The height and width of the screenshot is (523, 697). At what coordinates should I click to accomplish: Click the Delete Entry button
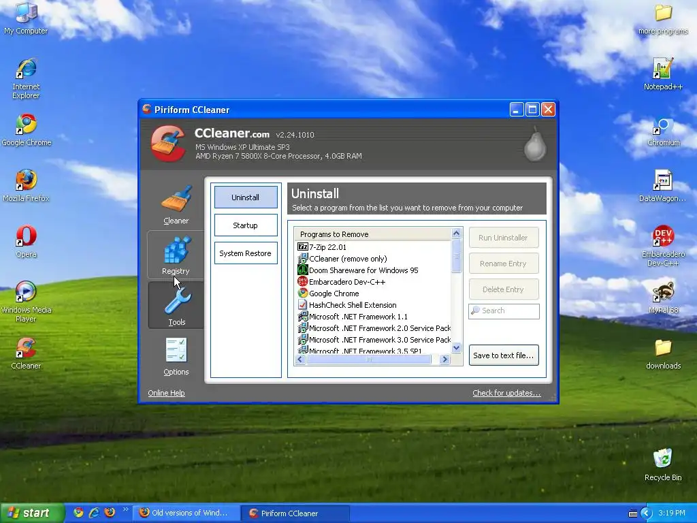point(504,289)
